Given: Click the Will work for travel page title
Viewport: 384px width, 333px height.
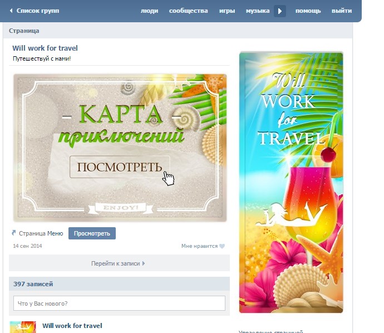Looking at the screenshot, I should click(x=45, y=48).
